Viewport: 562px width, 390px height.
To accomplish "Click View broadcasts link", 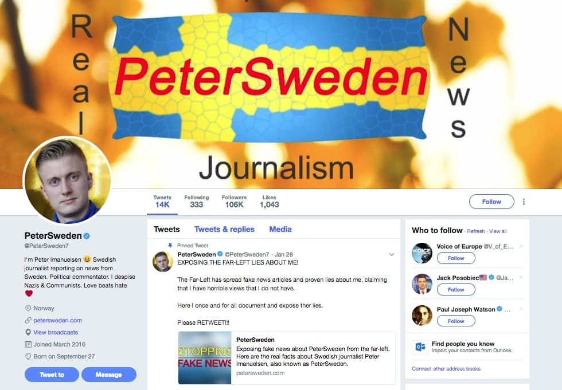I will click(x=56, y=332).
